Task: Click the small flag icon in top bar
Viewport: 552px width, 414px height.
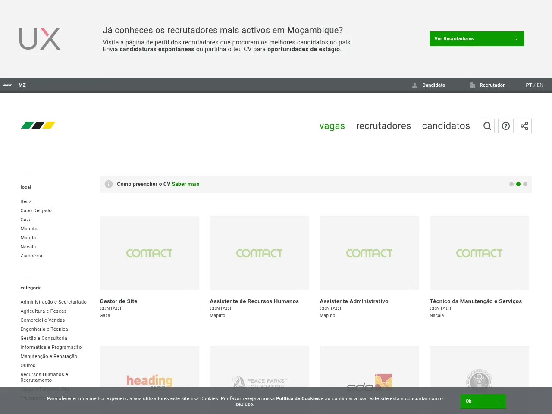Action: (8, 85)
